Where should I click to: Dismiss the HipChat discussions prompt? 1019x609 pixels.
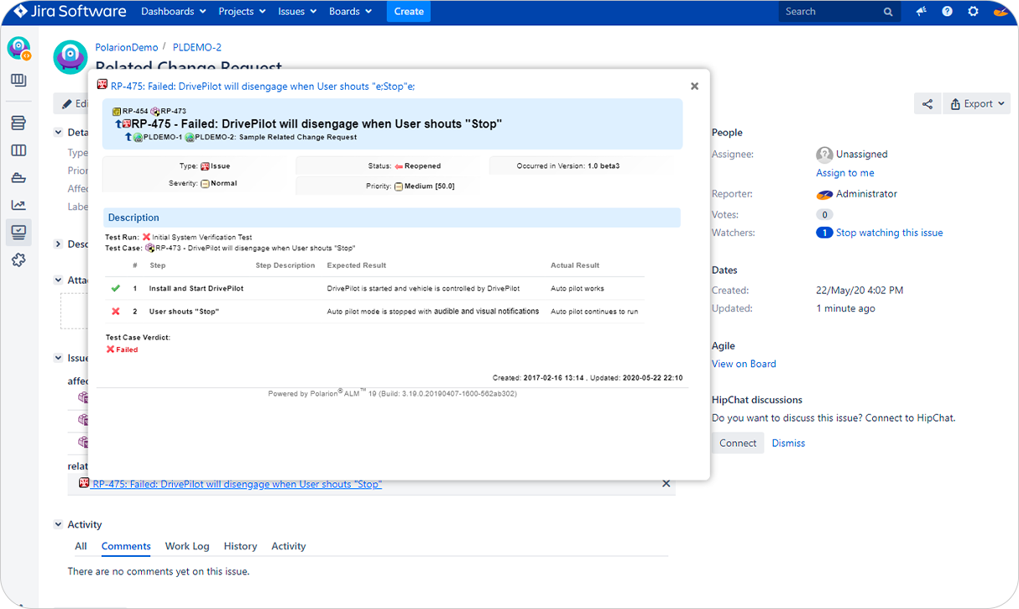(788, 443)
